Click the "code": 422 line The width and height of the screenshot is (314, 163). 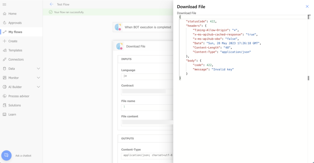click(x=203, y=65)
